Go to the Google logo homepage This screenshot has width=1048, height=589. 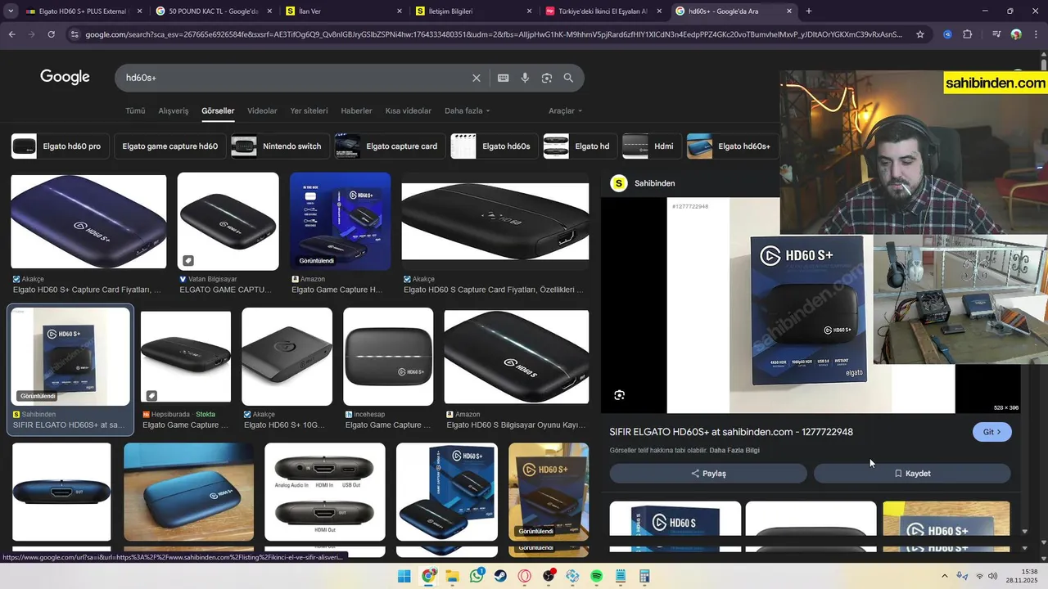coord(65,77)
